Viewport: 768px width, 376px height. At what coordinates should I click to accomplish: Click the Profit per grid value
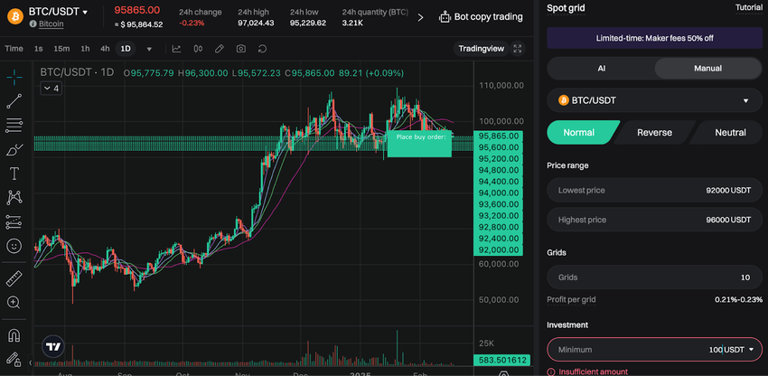(x=738, y=299)
